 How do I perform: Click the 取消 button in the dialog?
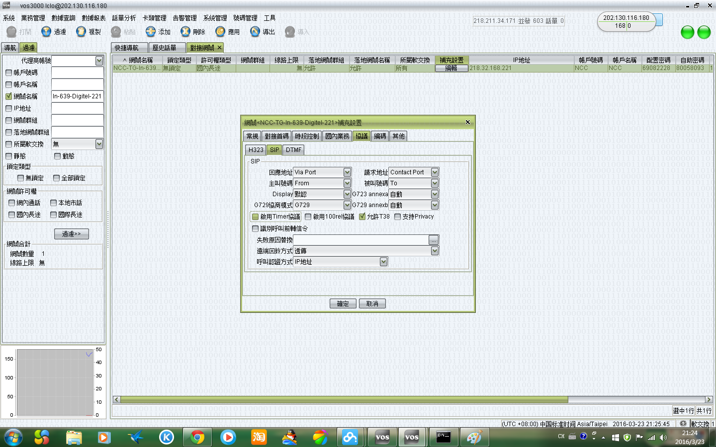click(372, 303)
